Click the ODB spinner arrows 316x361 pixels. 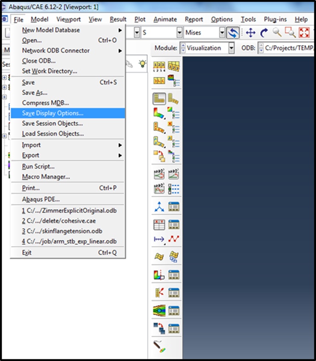261,48
